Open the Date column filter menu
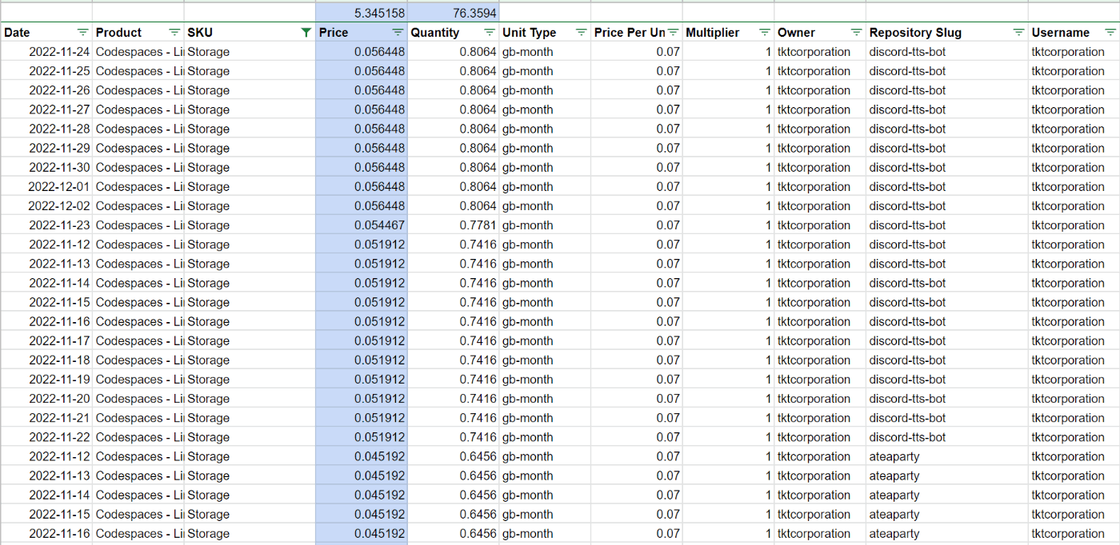This screenshot has width=1120, height=545. (82, 33)
